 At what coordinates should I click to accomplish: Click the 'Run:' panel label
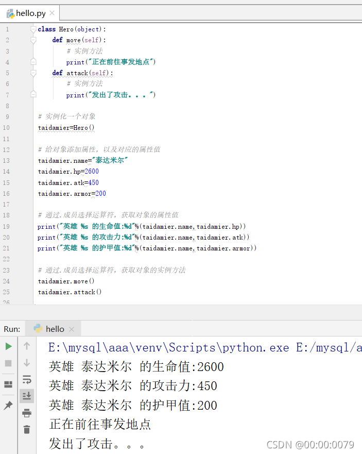click(x=12, y=329)
